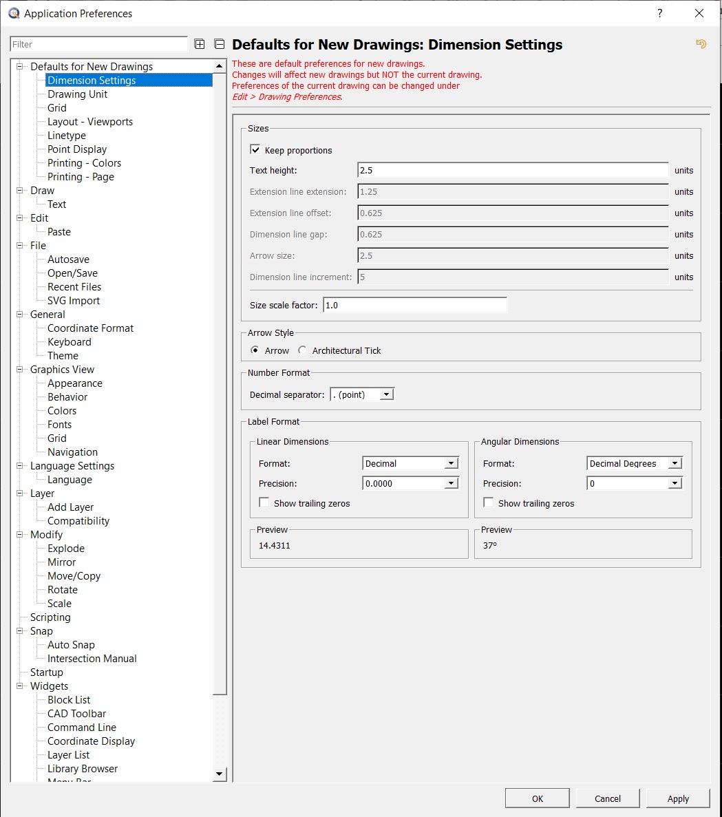
Task: Select Architectural Tick arrow style
Action: click(x=302, y=350)
